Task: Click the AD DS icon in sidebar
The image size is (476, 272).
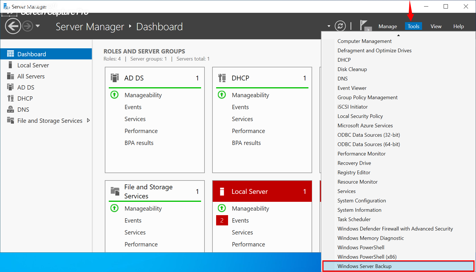Action: [x=11, y=87]
